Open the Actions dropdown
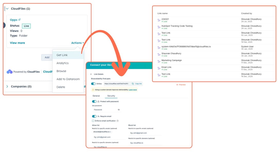This screenshot has width=278, height=156. click(77, 43)
